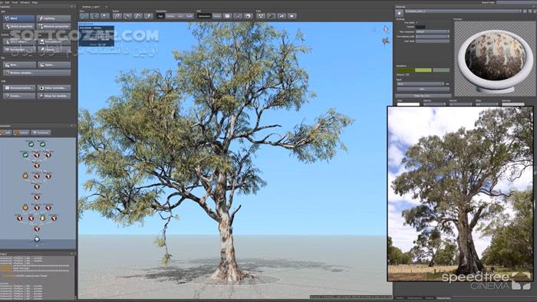Click the Randomize action button
This screenshot has width=537, height=302.
pos(19,50)
